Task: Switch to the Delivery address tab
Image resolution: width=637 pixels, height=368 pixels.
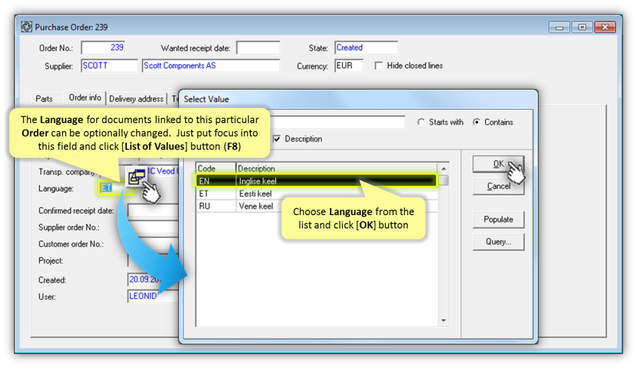Action: click(136, 99)
